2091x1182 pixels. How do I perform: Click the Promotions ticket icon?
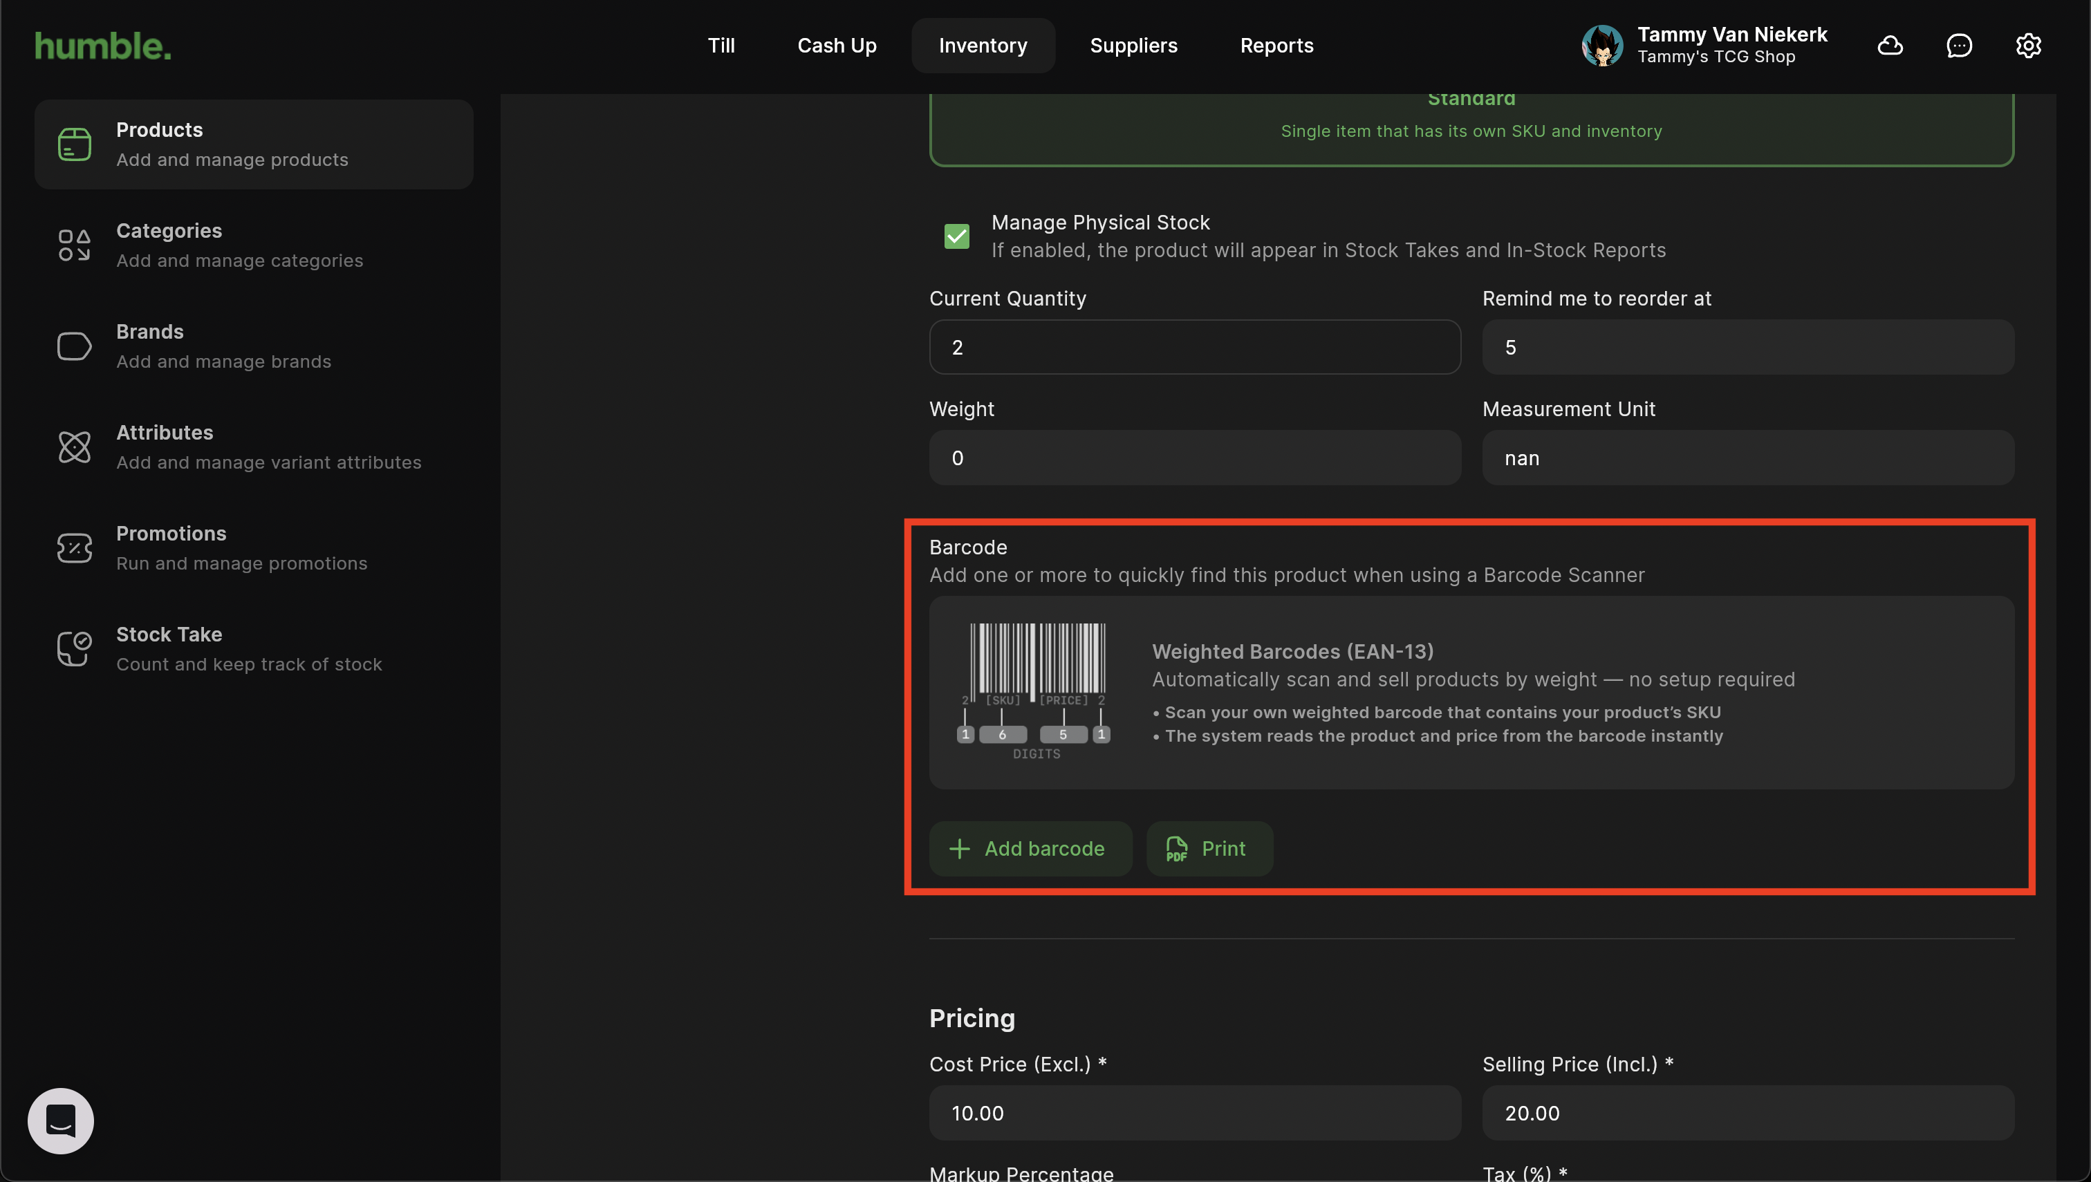(x=74, y=548)
